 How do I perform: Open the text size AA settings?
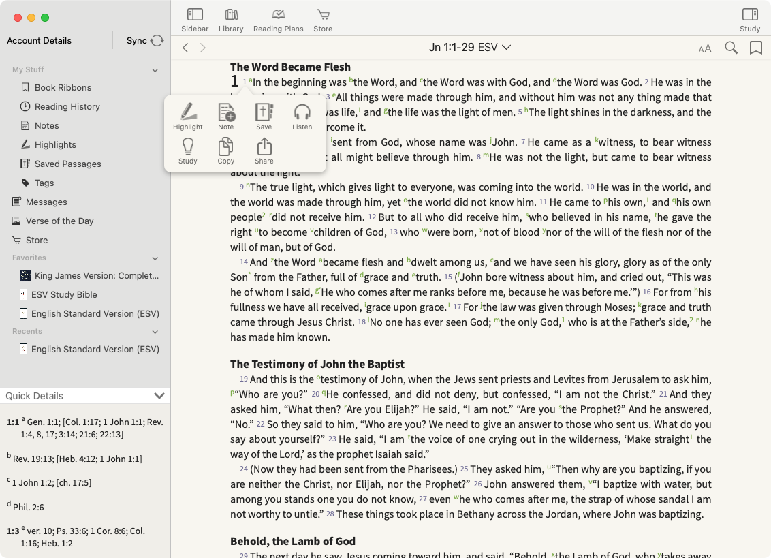pyautogui.click(x=705, y=48)
